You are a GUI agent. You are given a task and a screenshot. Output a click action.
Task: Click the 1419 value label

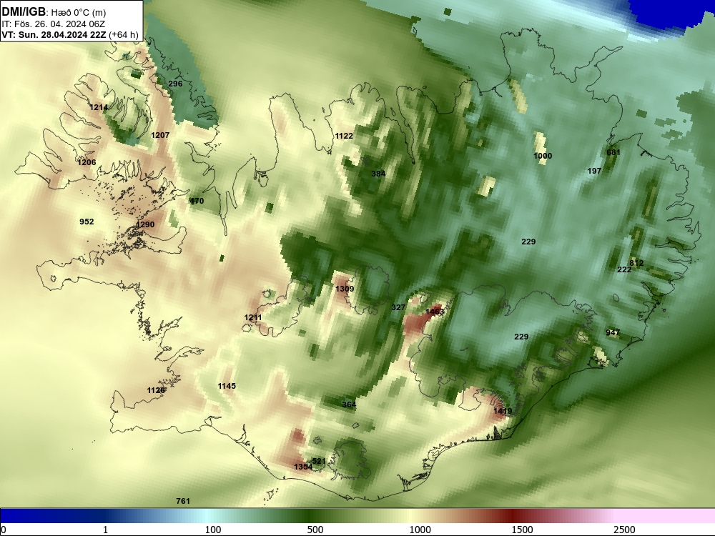pos(503,411)
